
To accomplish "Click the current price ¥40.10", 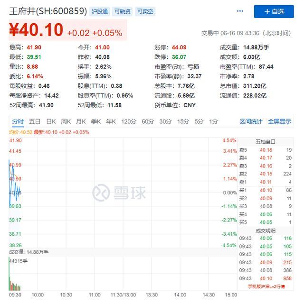I will point(36,30).
